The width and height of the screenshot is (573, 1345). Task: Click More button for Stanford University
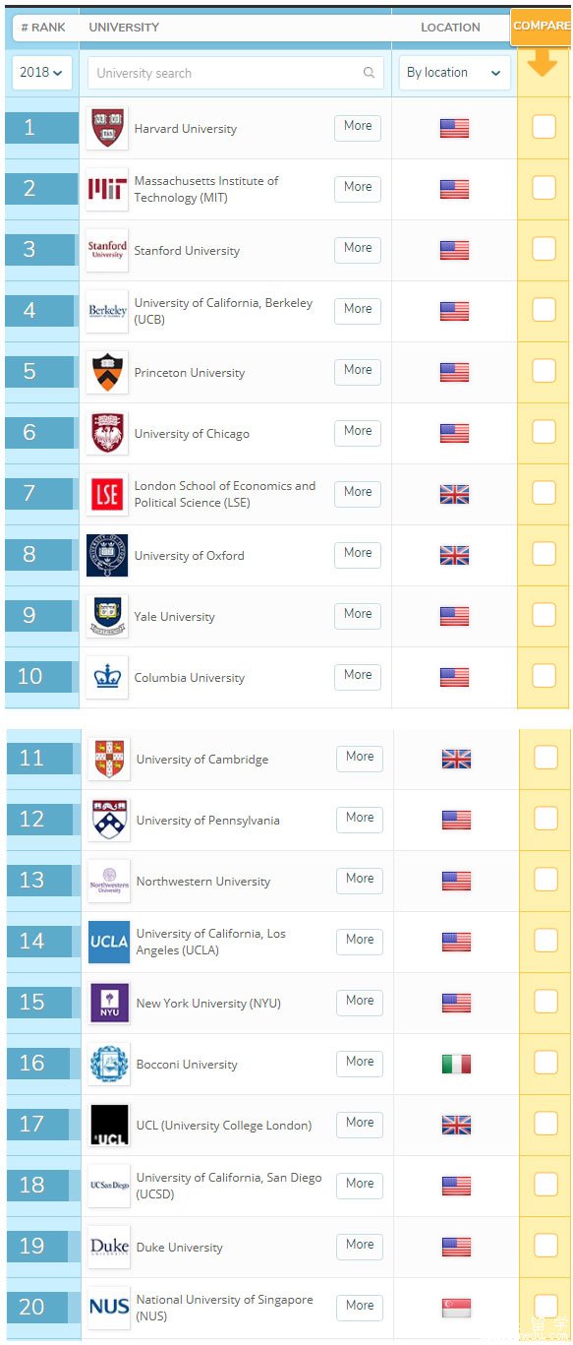(358, 249)
